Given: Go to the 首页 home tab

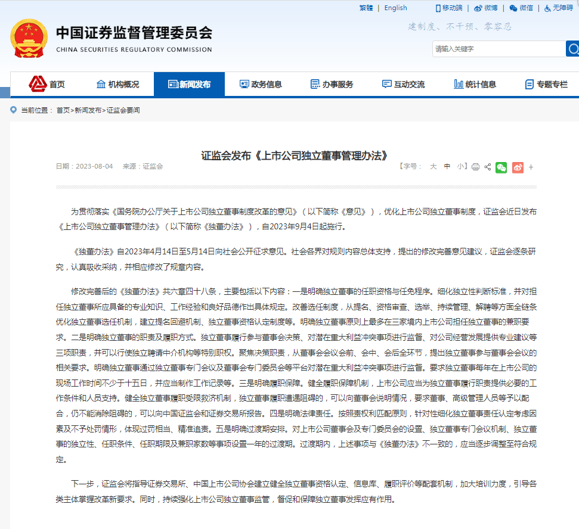Looking at the screenshot, I should click(47, 85).
